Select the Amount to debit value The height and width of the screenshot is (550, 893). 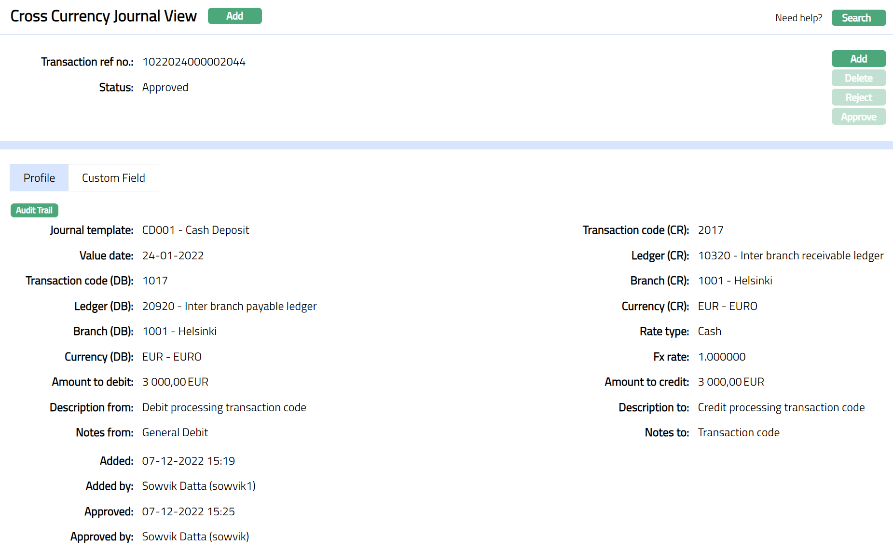point(175,382)
